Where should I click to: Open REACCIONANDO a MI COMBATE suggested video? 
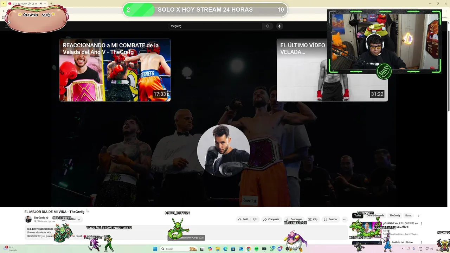click(x=115, y=70)
